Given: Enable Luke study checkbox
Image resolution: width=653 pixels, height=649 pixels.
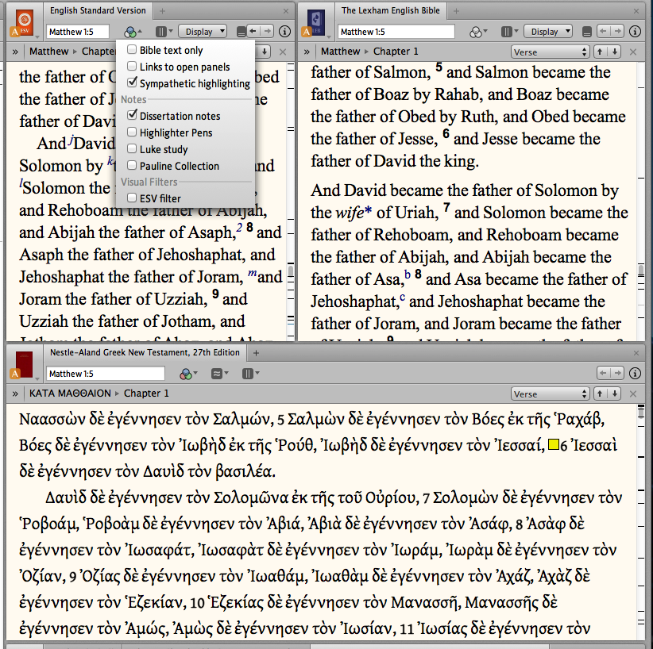Looking at the screenshot, I should pyautogui.click(x=132, y=149).
